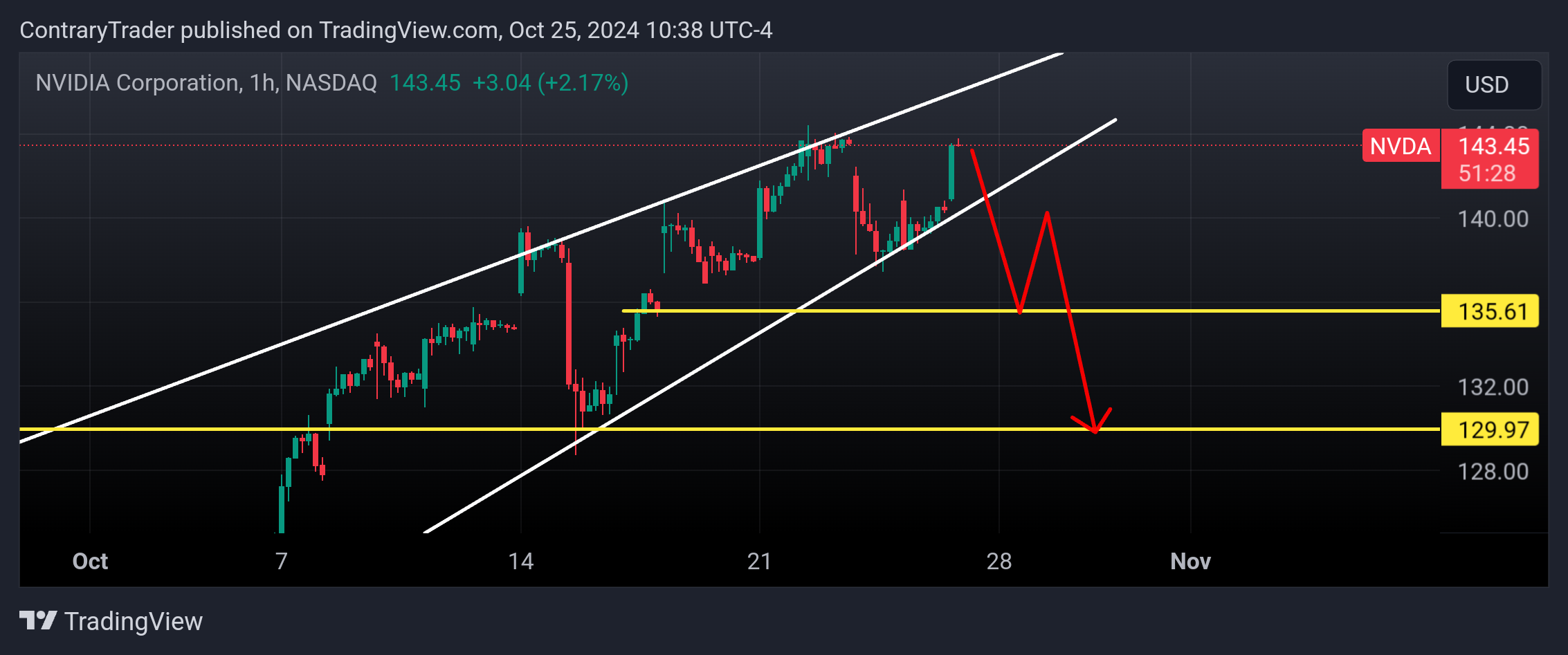Click the 7 date axis label
Viewport: 1568px width, 655px height.
[x=281, y=561]
